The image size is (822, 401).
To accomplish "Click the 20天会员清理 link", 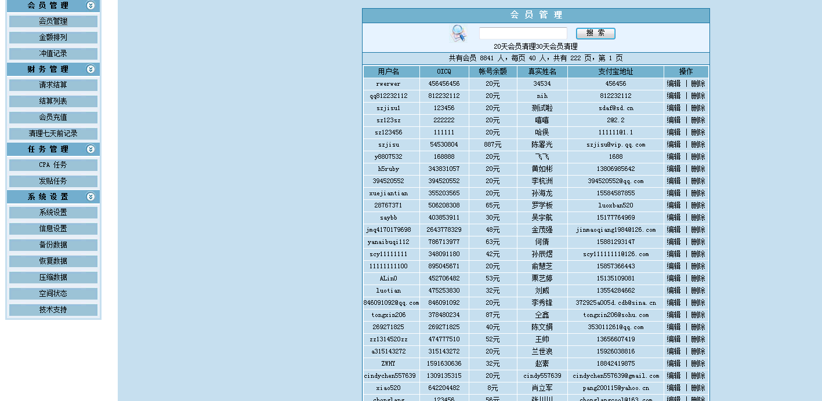I will point(515,46).
